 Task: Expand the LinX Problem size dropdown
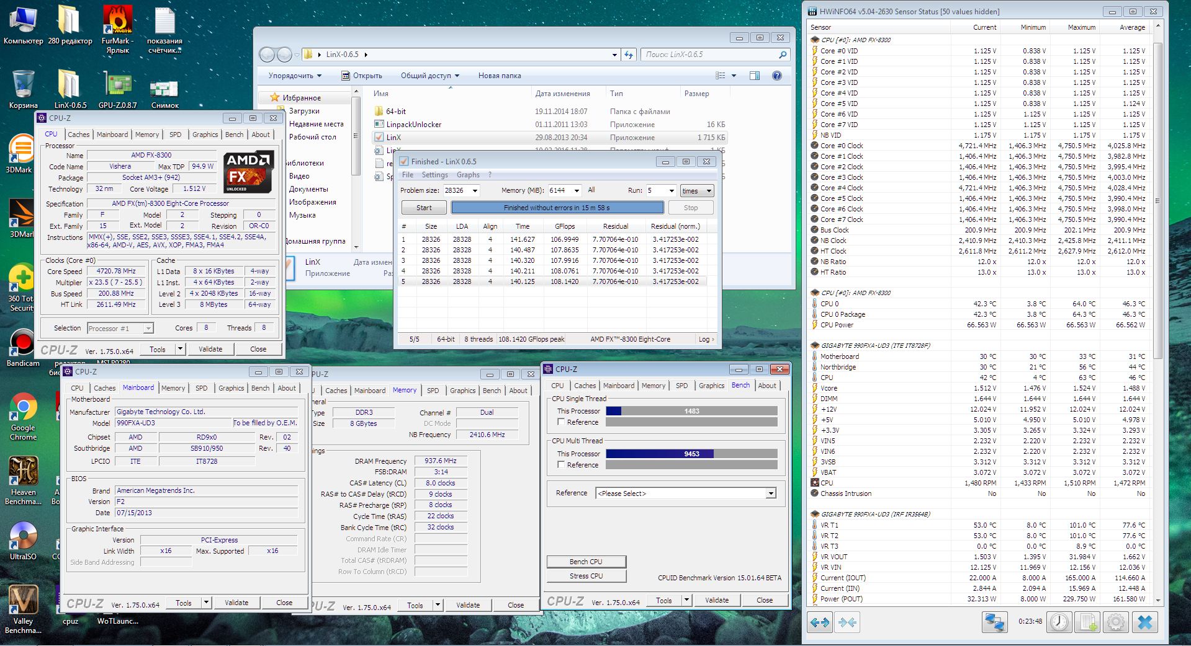475,191
